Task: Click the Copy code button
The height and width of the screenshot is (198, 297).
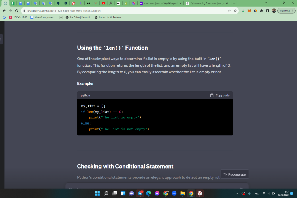Action: tap(220, 95)
